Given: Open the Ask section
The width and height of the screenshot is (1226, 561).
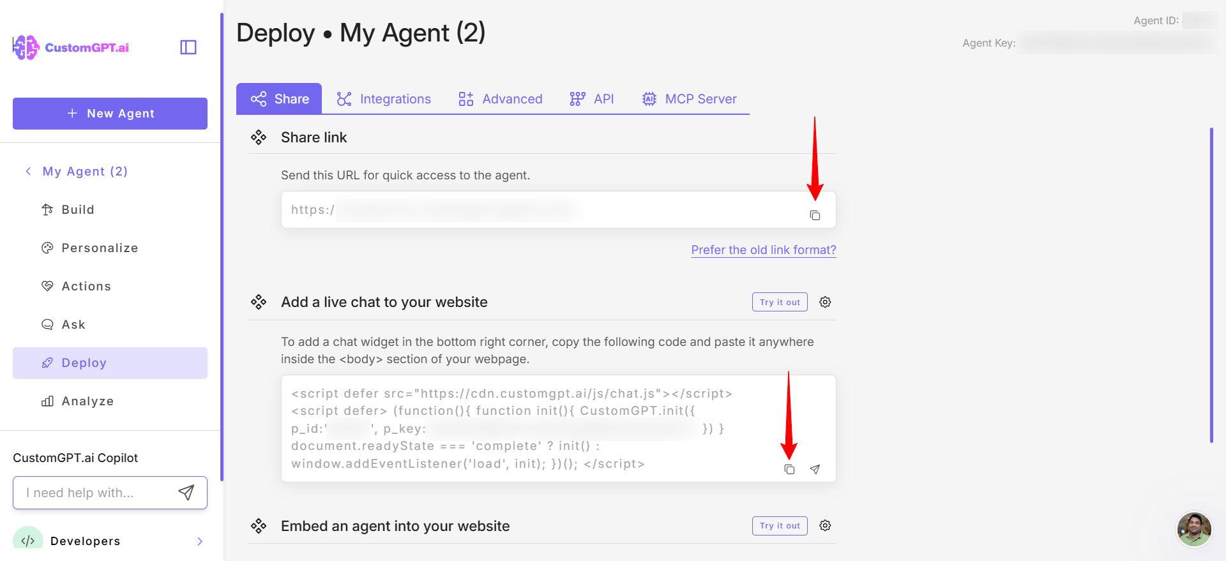Looking at the screenshot, I should 110,324.
